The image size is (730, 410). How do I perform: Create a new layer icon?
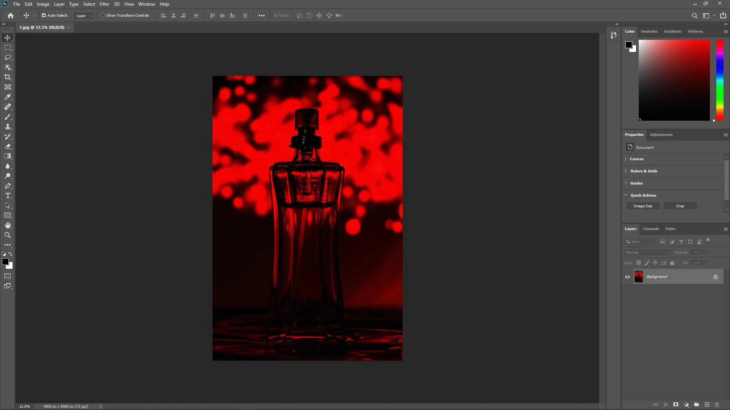(707, 405)
